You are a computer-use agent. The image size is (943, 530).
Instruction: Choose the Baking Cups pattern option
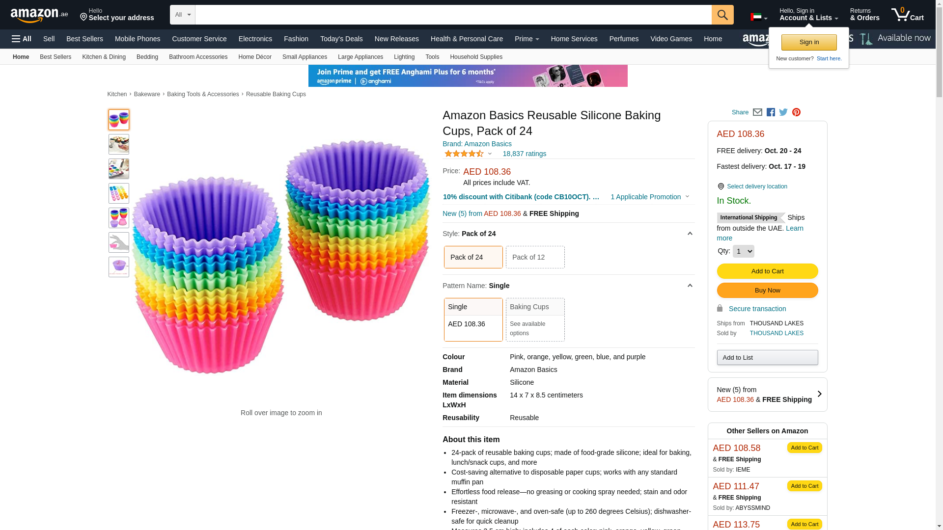(x=535, y=319)
